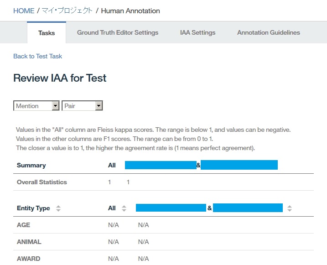Image resolution: width=327 pixels, height=265 pixels.
Task: Click the Review IAA for Test heading
Action: [x=60, y=78]
